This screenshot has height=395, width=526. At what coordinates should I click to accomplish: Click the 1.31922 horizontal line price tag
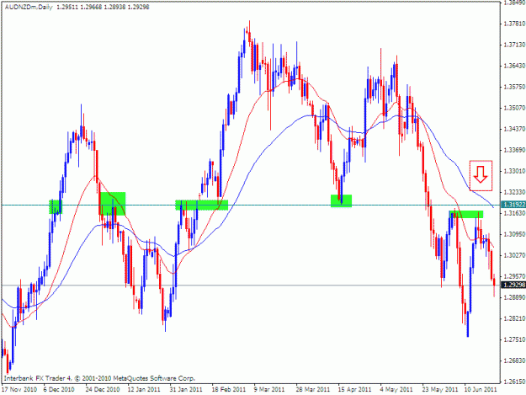pyautogui.click(x=513, y=205)
